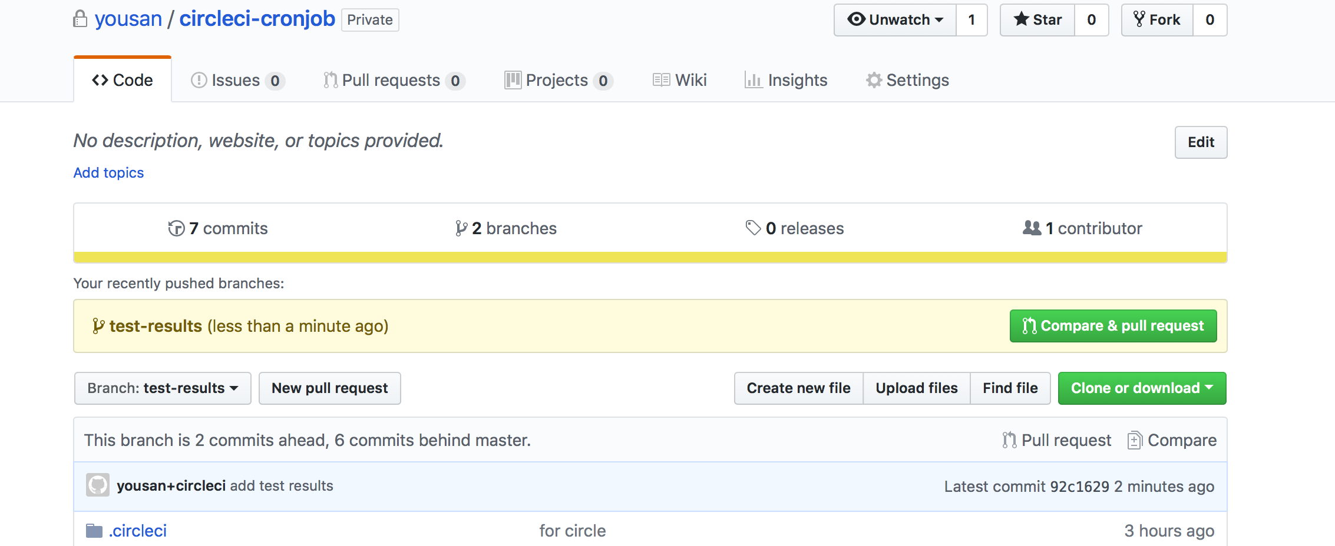Open the .circleci folder icon
Image resolution: width=1335 pixels, height=546 pixels.
tap(94, 531)
